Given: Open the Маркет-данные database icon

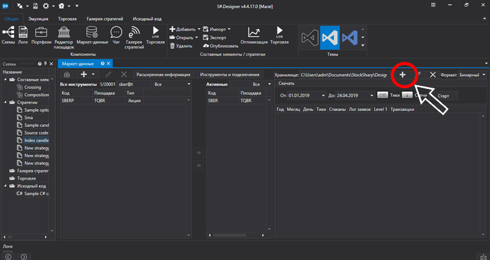Looking at the screenshot, I should (x=92, y=33).
